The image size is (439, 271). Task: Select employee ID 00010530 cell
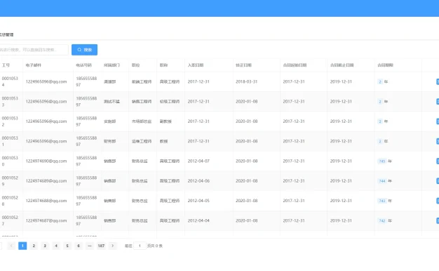pos(10,161)
